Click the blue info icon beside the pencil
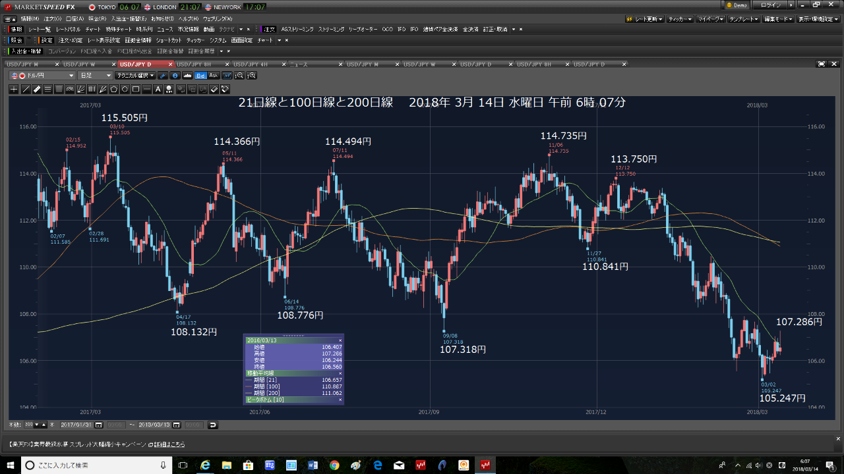 pyautogui.click(x=175, y=76)
